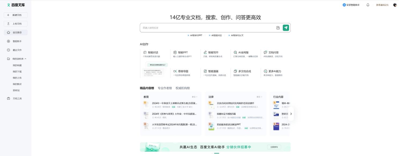Switch to the 专业作者榜 tab
The height and width of the screenshot is (156, 399).
(165, 88)
